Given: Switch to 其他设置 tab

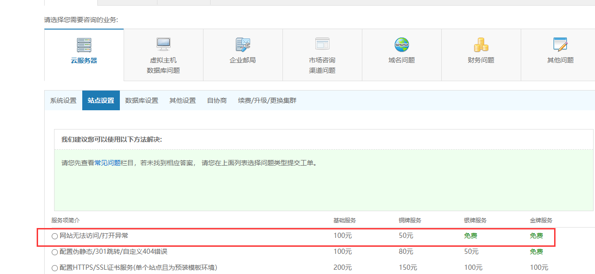Looking at the screenshot, I should 182,101.
